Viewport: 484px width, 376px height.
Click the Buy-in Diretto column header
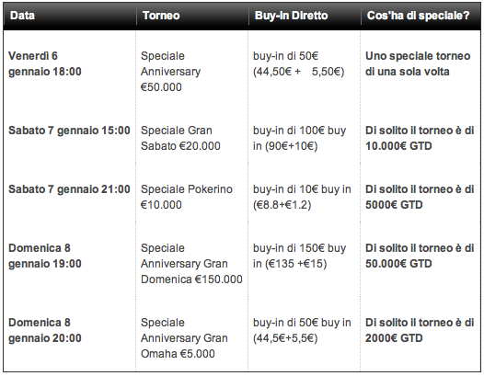pyautogui.click(x=291, y=16)
